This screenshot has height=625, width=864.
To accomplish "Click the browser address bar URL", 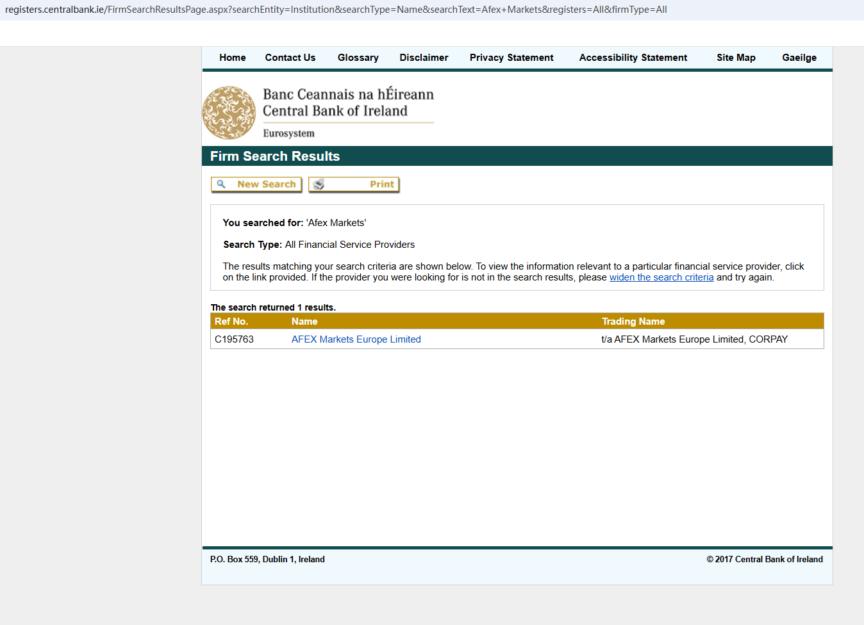I will click(x=336, y=10).
